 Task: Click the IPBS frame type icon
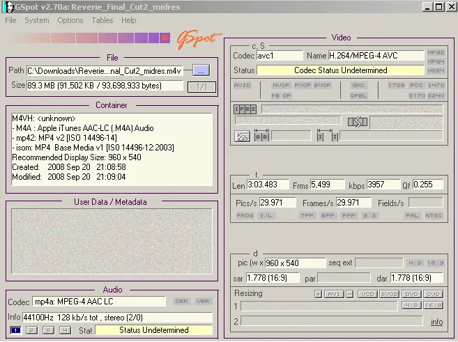pos(245,109)
